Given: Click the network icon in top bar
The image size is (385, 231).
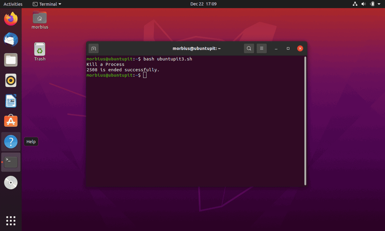Looking at the screenshot, I should [x=355, y=4].
